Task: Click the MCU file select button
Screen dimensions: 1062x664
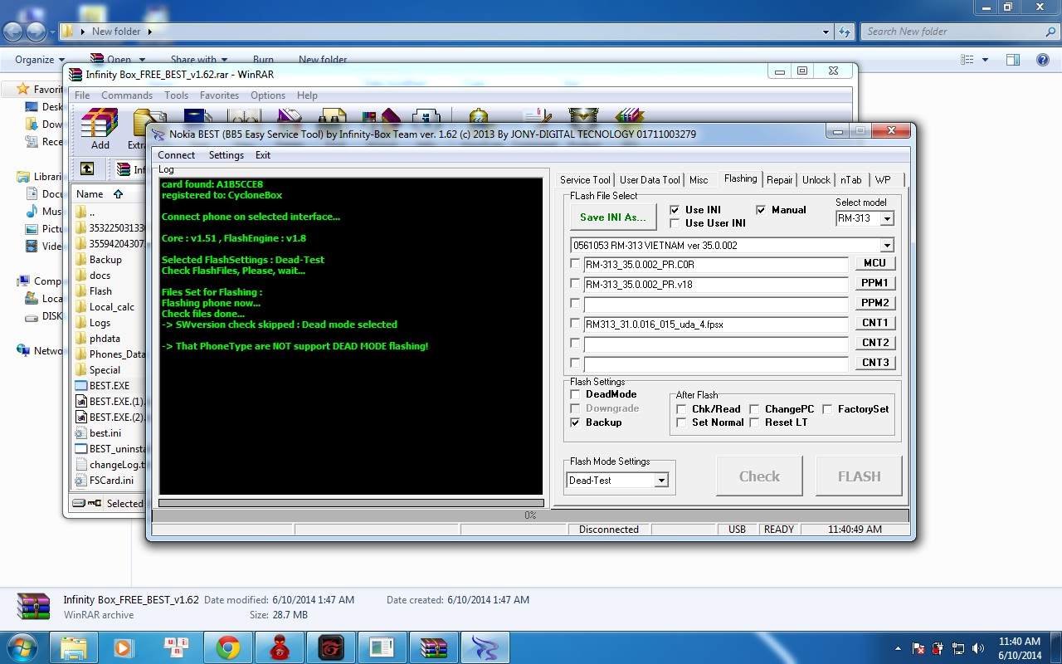Action: tap(874, 263)
